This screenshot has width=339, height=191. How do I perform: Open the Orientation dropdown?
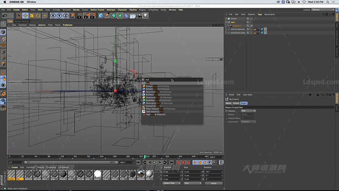(248, 122)
